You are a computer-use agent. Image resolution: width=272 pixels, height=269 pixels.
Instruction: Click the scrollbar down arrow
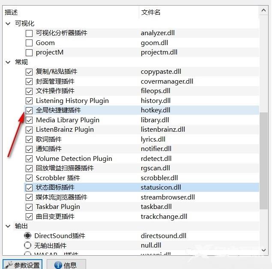[263, 250]
